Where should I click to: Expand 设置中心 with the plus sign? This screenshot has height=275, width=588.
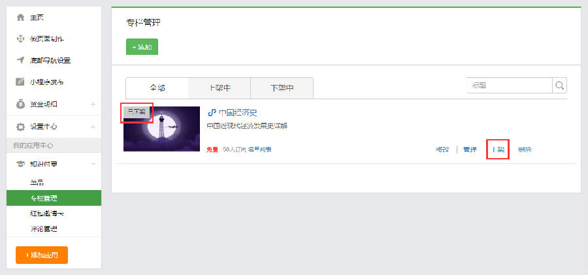(93, 127)
